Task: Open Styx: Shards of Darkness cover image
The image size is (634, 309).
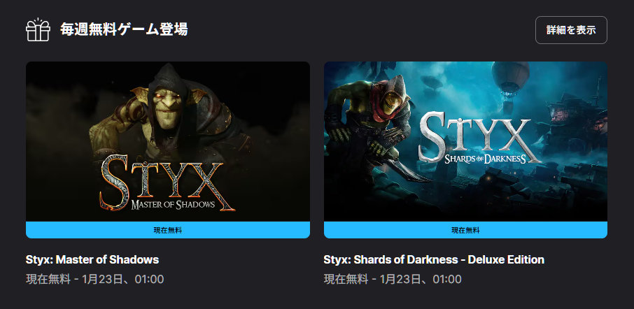Action: (465, 141)
